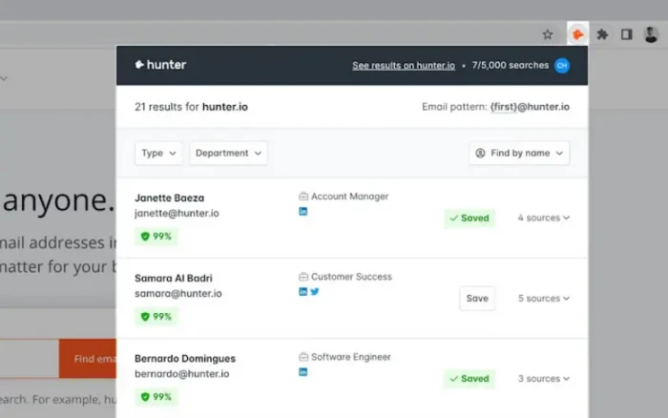Click the 7/5,000 searches counter
Image resolution: width=668 pixels, height=418 pixels.
click(x=510, y=65)
